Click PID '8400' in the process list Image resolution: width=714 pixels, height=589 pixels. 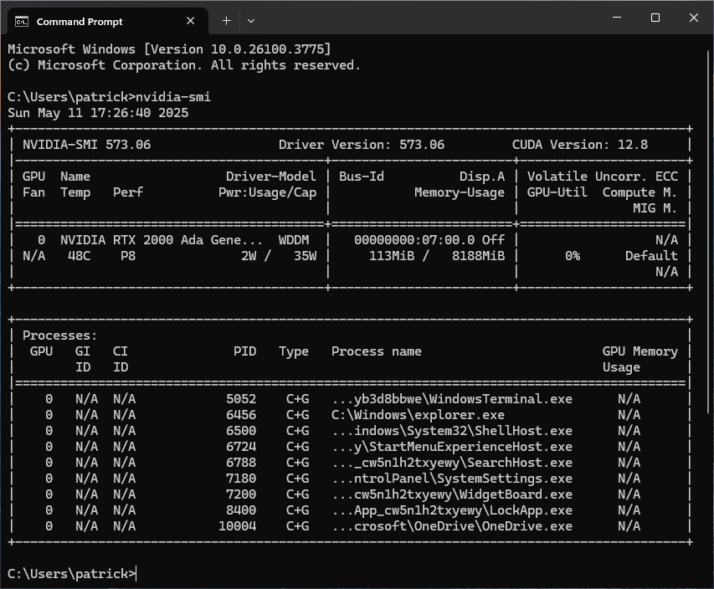pos(241,510)
